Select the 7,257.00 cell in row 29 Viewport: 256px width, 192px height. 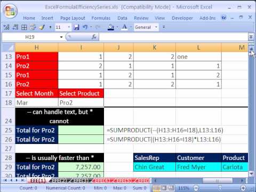pos(81,167)
